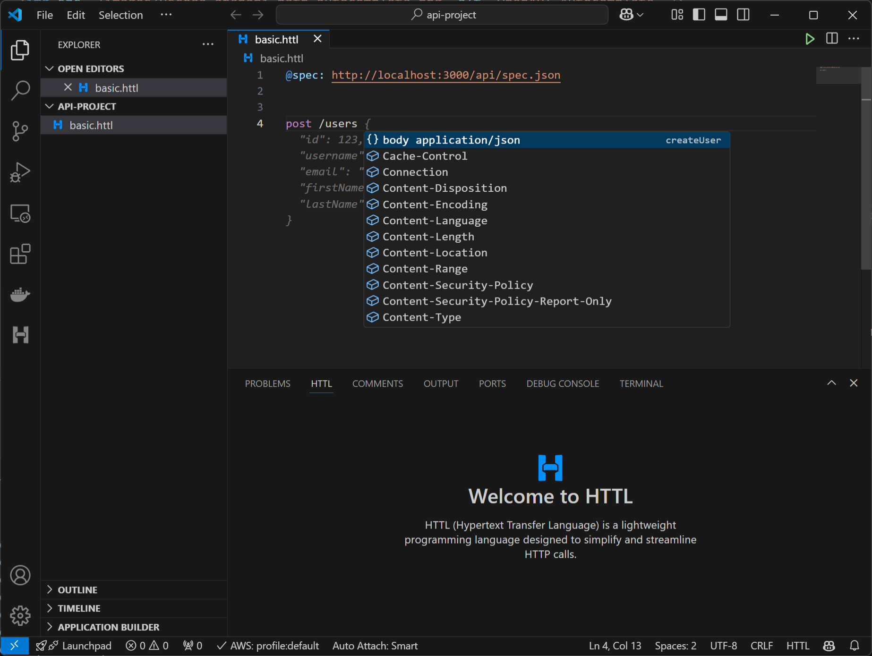The image size is (872, 656).
Task: Click Ln 4, Col 13 cursor position
Action: [x=615, y=646]
